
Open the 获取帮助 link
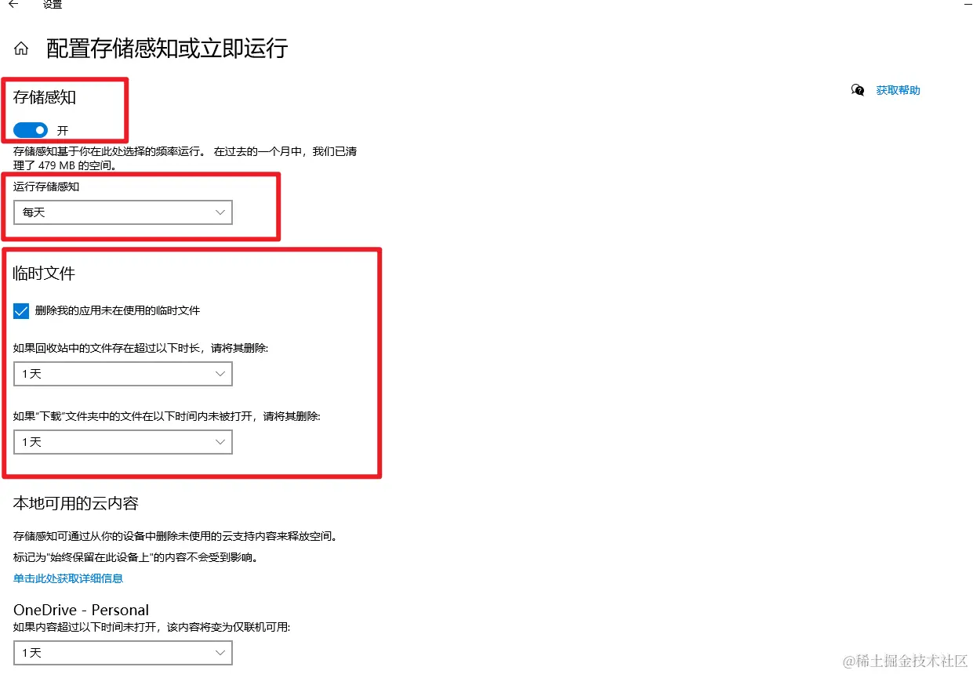coord(898,90)
